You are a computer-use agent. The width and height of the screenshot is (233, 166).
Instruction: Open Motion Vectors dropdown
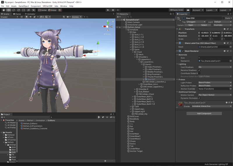215,95
